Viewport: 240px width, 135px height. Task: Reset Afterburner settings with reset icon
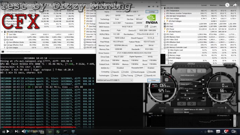(191, 104)
